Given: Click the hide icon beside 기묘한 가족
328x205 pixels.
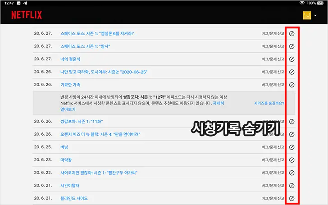Looking at the screenshot, I should (x=292, y=85).
